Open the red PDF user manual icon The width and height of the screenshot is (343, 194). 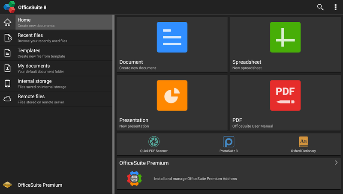[x=285, y=95]
